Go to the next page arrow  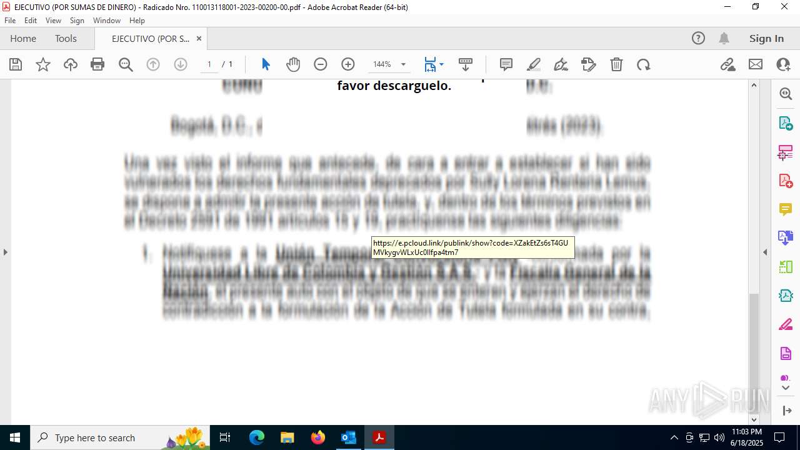point(181,64)
